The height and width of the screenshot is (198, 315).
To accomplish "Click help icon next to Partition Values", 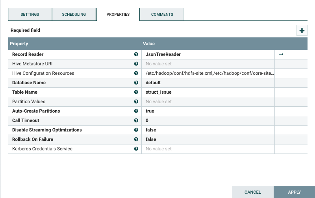I will coord(136,102).
